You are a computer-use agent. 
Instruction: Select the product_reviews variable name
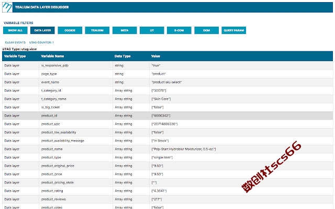click(53, 199)
